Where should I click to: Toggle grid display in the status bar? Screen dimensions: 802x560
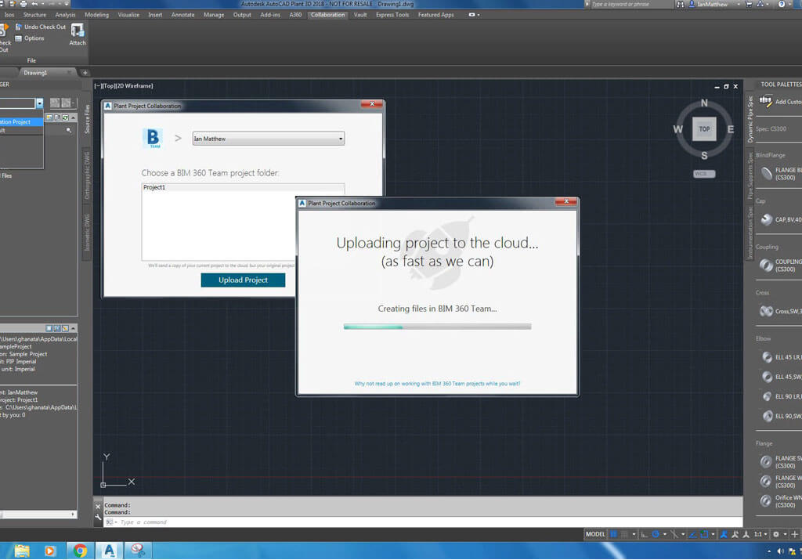coord(614,534)
